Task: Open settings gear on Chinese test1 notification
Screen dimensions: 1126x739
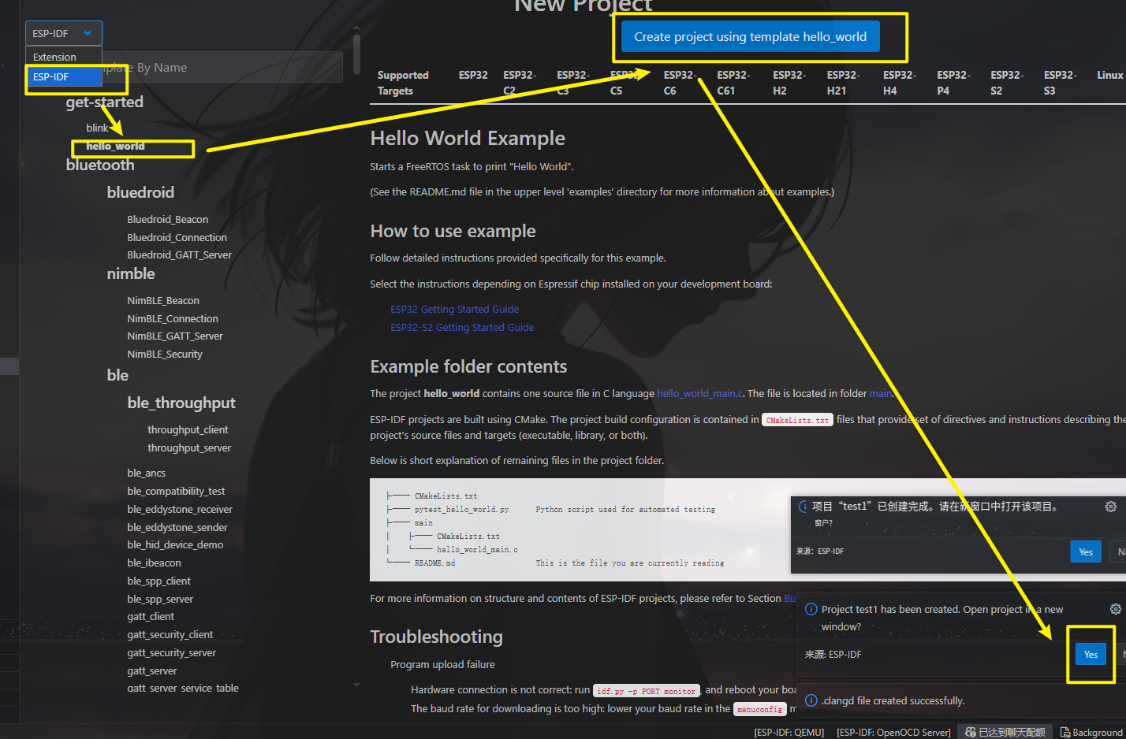Action: 1111,507
